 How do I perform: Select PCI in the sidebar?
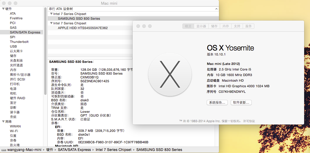13,23
